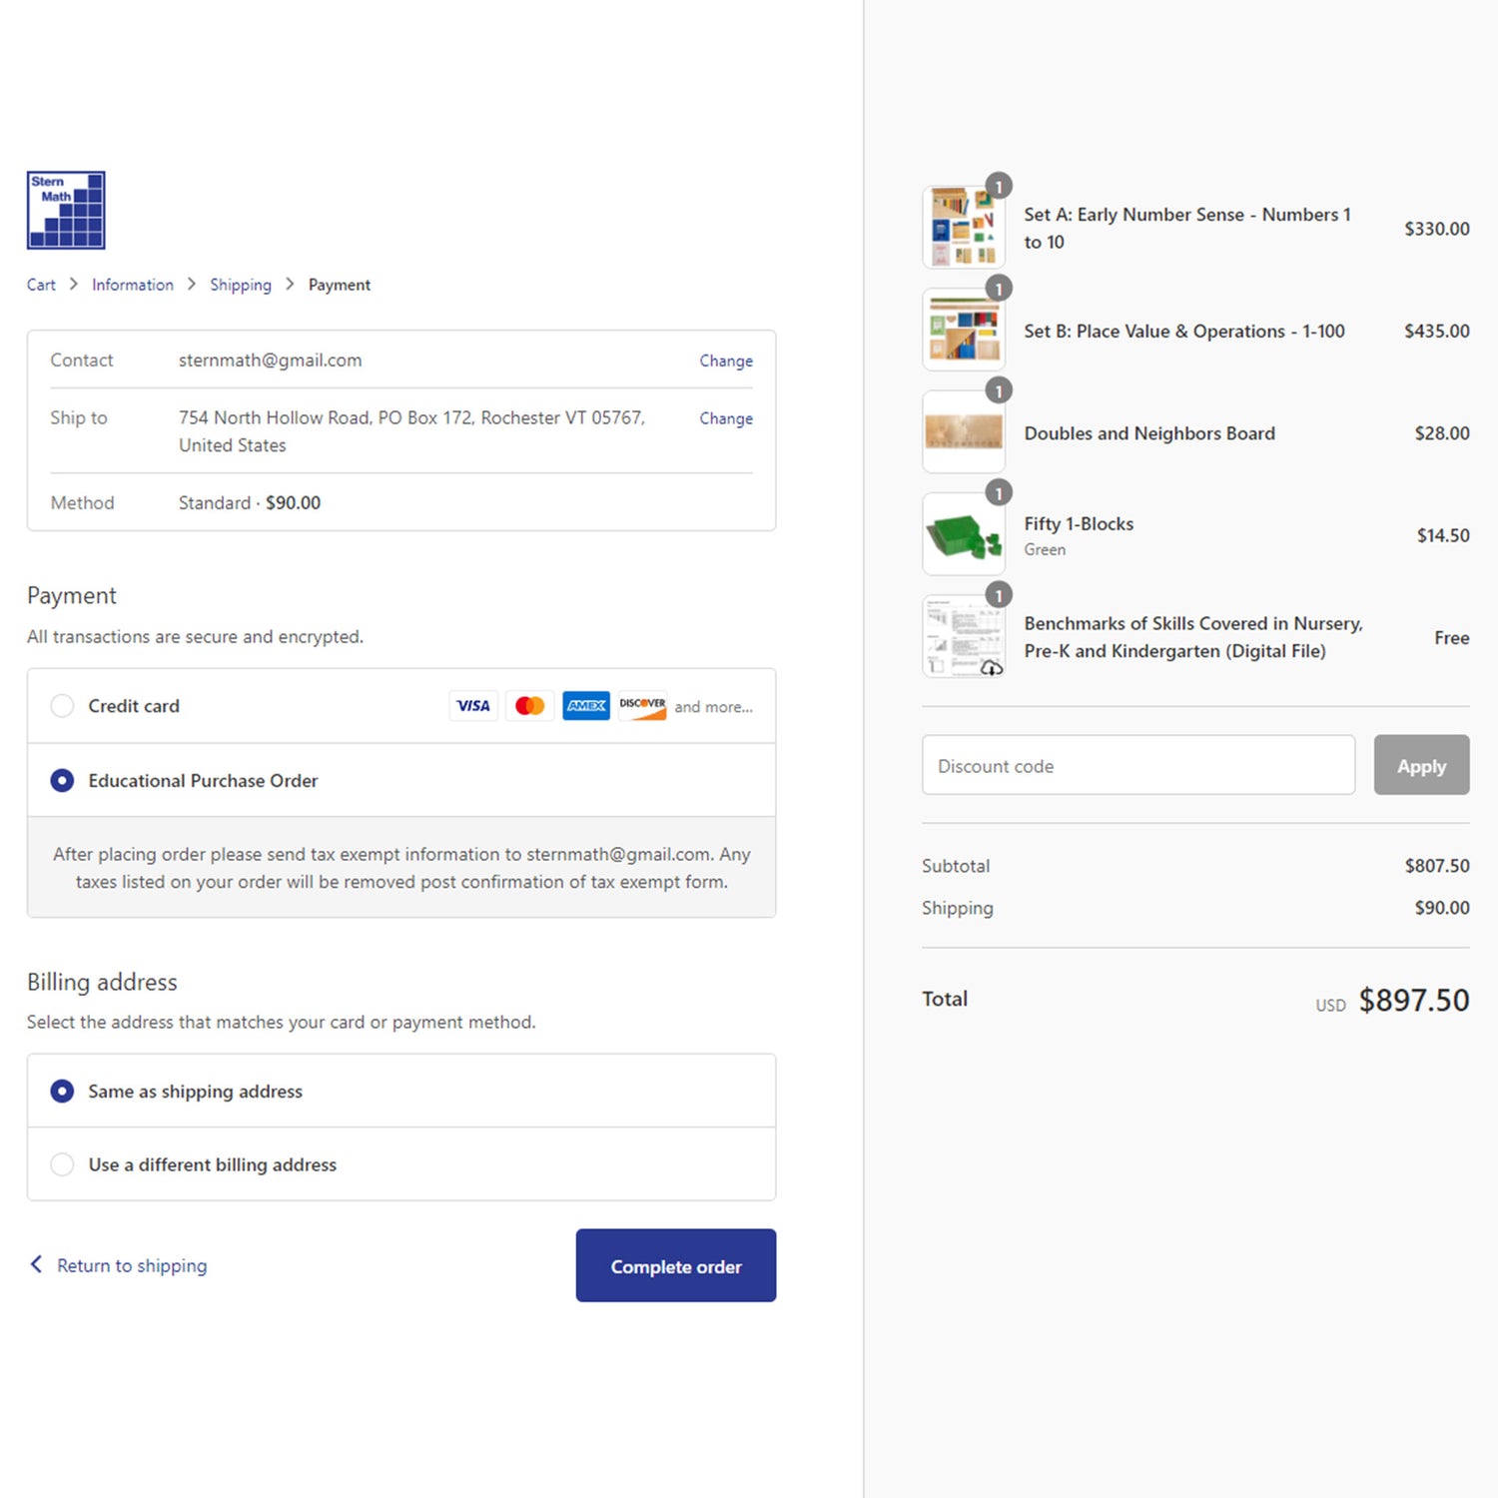Click 'sternmath@gmail.com' contact value
Image resolution: width=1498 pixels, height=1498 pixels.
(x=271, y=361)
